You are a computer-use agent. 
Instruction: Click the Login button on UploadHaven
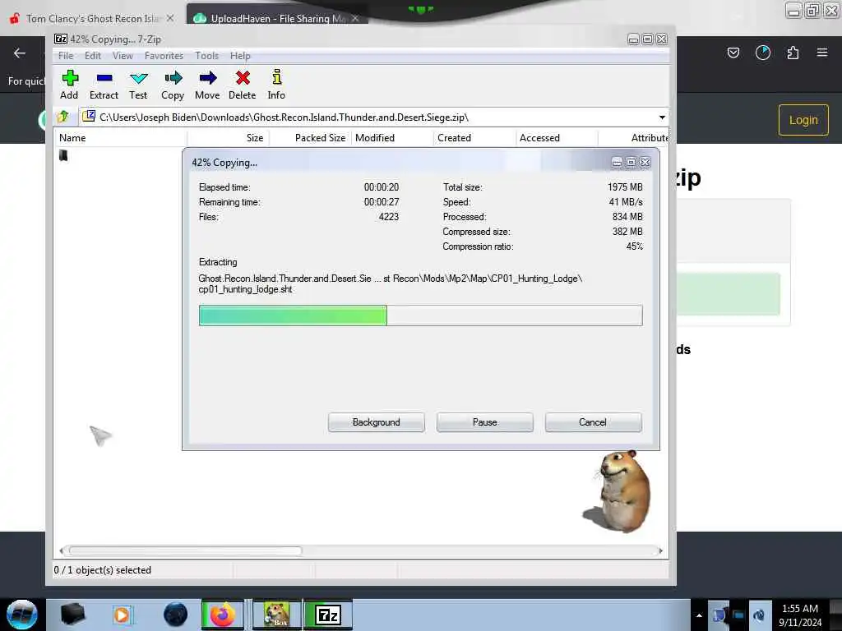click(x=803, y=120)
